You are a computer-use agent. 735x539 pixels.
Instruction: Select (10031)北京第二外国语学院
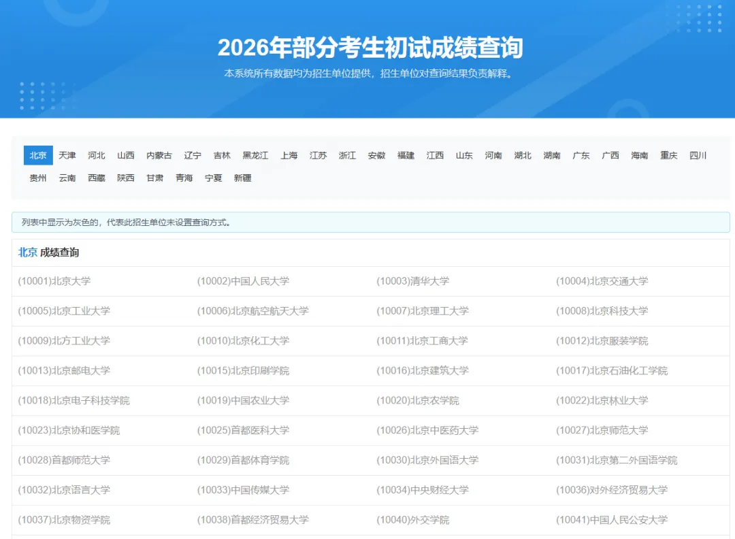click(617, 460)
